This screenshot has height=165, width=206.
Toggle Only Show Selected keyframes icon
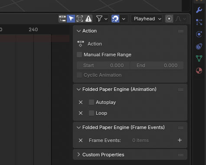71,19
